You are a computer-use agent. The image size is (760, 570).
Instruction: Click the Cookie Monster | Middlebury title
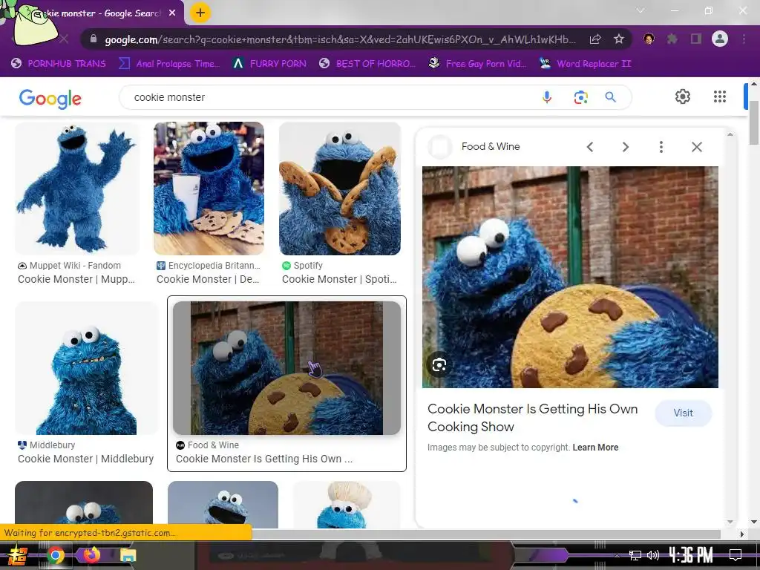86,459
